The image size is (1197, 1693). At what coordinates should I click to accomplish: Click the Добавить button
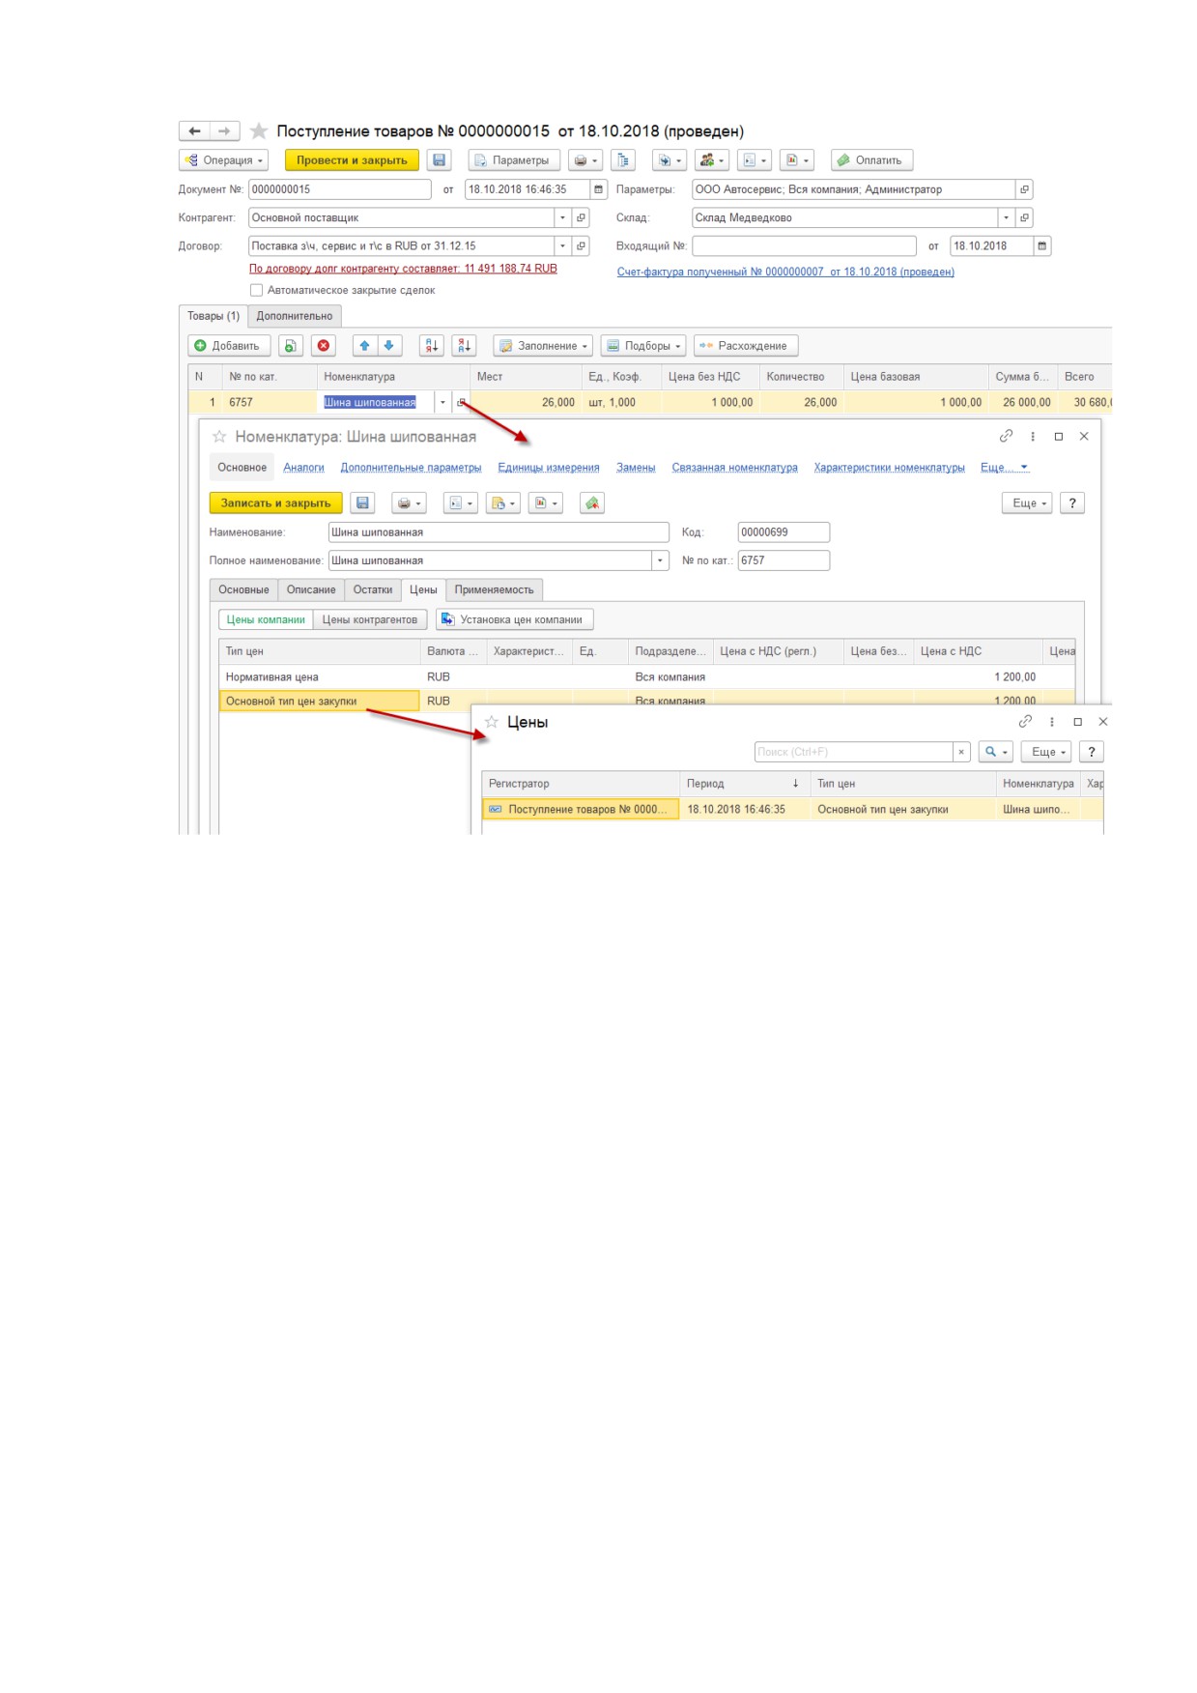click(x=229, y=346)
